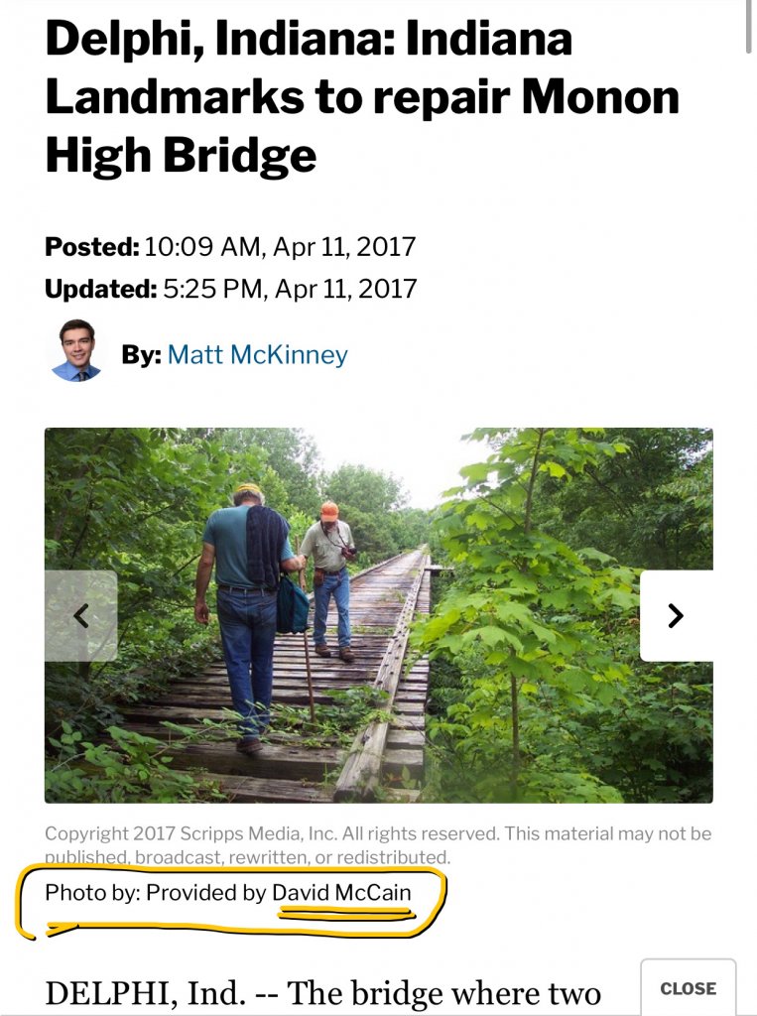The image size is (757, 1016).
Task: Click the DELPHI, Ind. article opening paragraph
Action: [x=322, y=993]
